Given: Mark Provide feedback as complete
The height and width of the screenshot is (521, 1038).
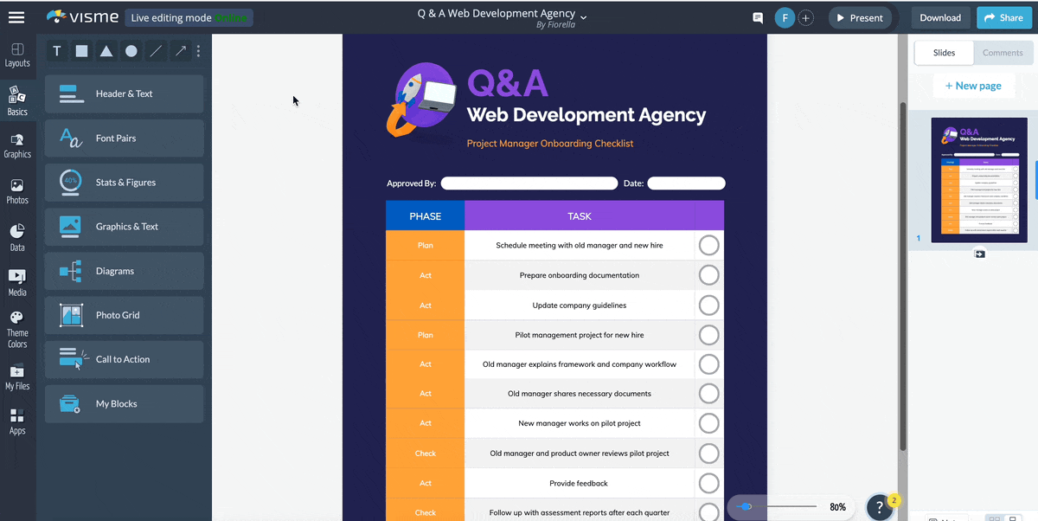Looking at the screenshot, I should pos(708,483).
